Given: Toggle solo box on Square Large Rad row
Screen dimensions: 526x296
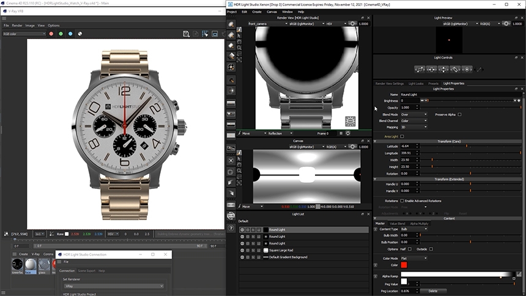Looking at the screenshot, I should click(248, 250).
